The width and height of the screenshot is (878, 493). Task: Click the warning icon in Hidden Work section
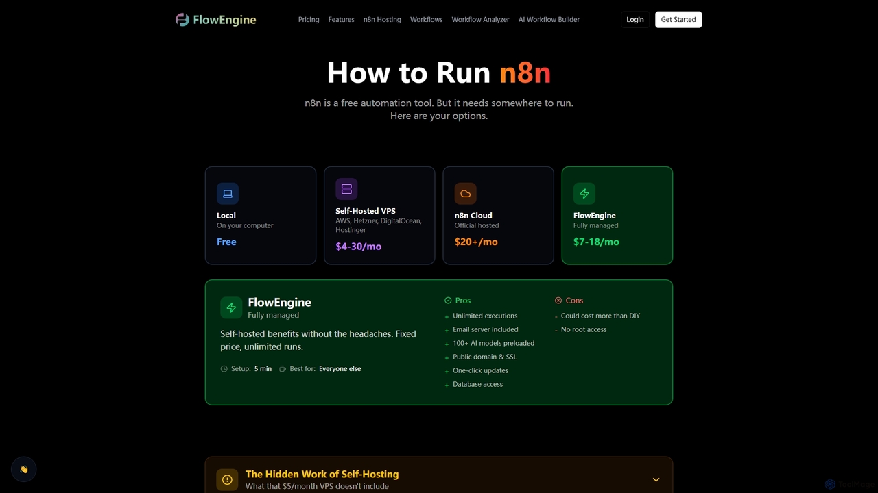pyautogui.click(x=227, y=480)
